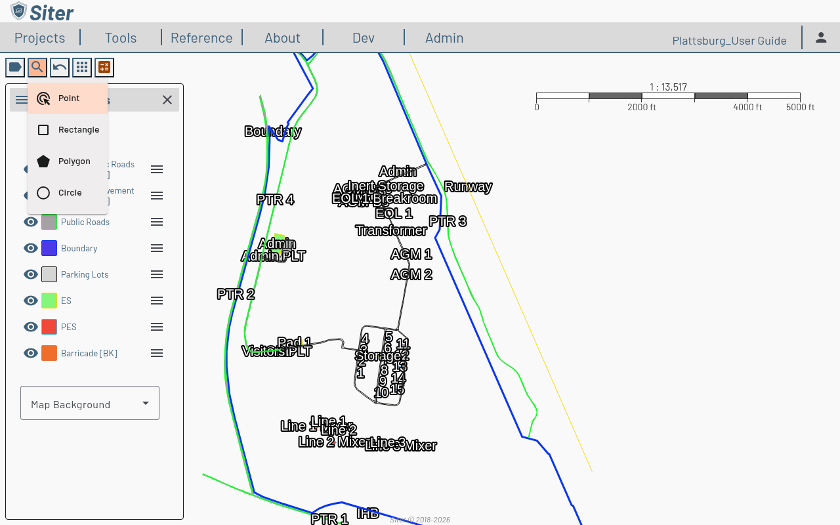This screenshot has width=840, height=525.
Task: Toggle PES layer visibility
Action: click(31, 327)
